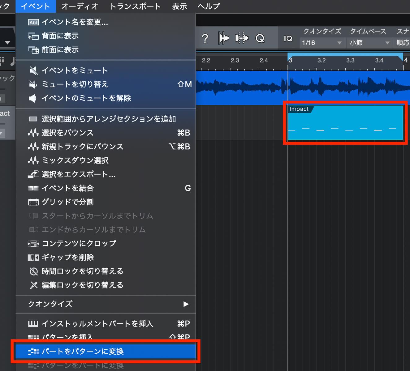This screenshot has width=410, height=371.
Task: Click ruler position 2.3
Action: pos(235,60)
